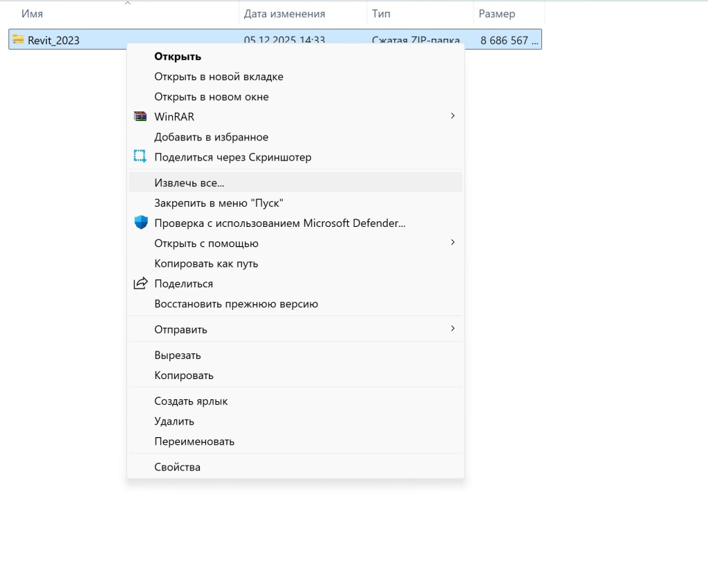Sort by the 'Дата изменения' column header
This screenshot has width=708, height=570.
[284, 14]
